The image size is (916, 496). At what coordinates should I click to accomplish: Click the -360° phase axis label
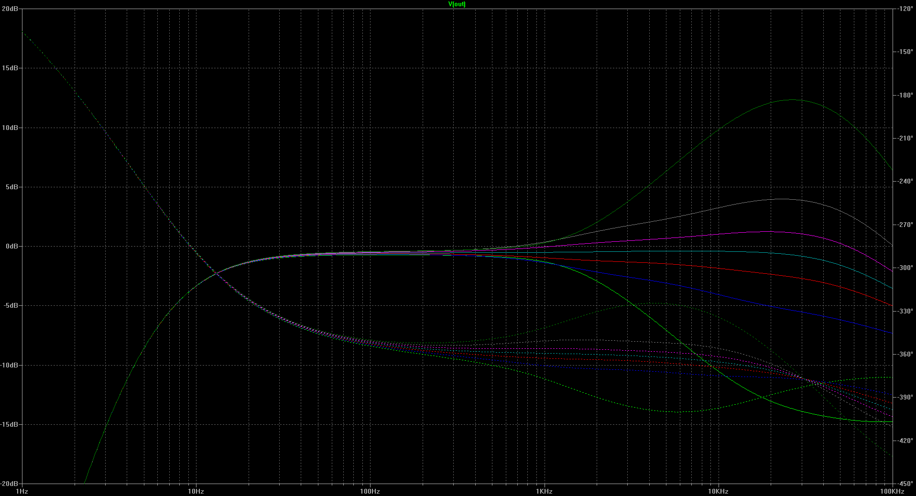click(x=905, y=354)
